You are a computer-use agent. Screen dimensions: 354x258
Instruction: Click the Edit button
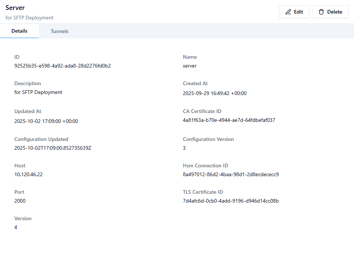point(294,11)
